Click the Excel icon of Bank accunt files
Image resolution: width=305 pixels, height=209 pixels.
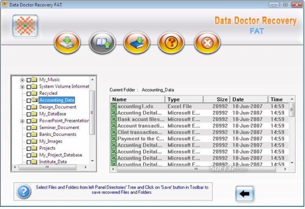pos(114,119)
